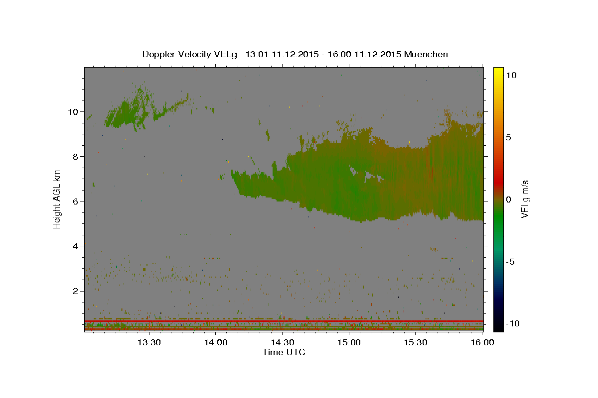Click the "VELg m/s" colorbar label
This screenshot has height=398, width=598.
pyautogui.click(x=525, y=199)
